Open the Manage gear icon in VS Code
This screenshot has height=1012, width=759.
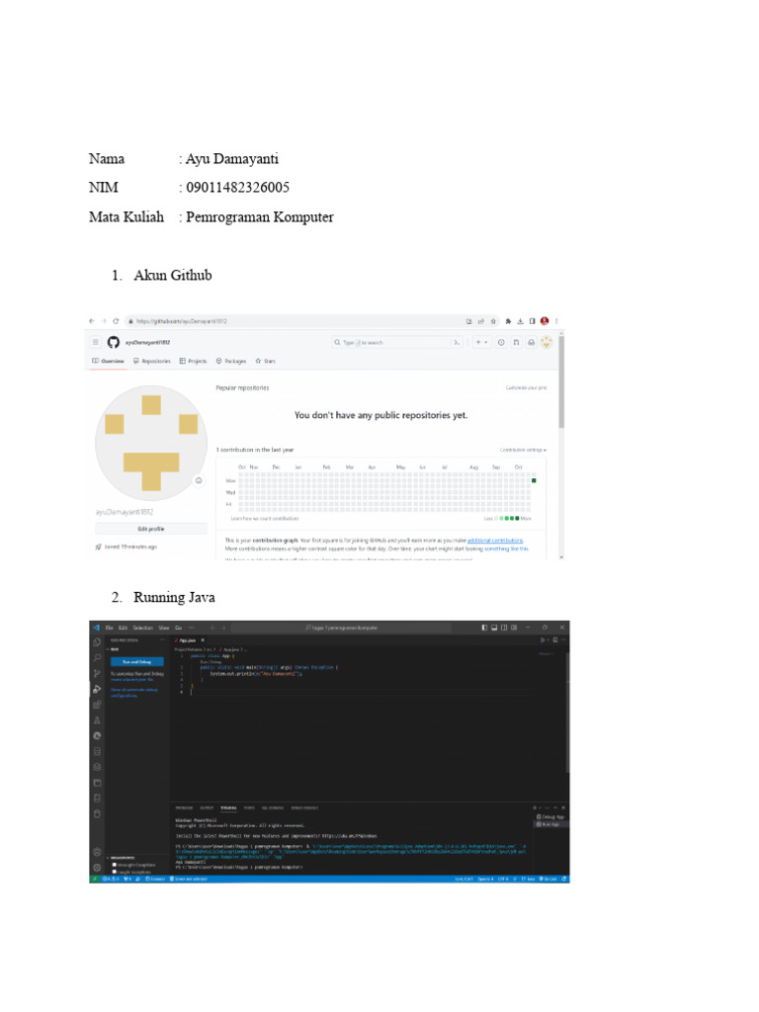[x=97, y=868]
